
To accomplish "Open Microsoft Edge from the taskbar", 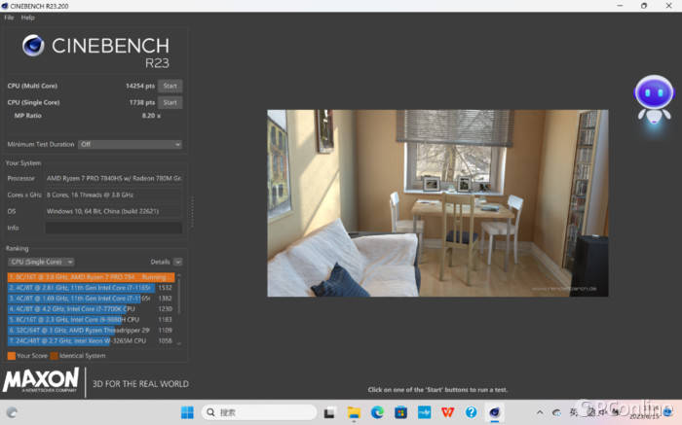I will pos(377,412).
